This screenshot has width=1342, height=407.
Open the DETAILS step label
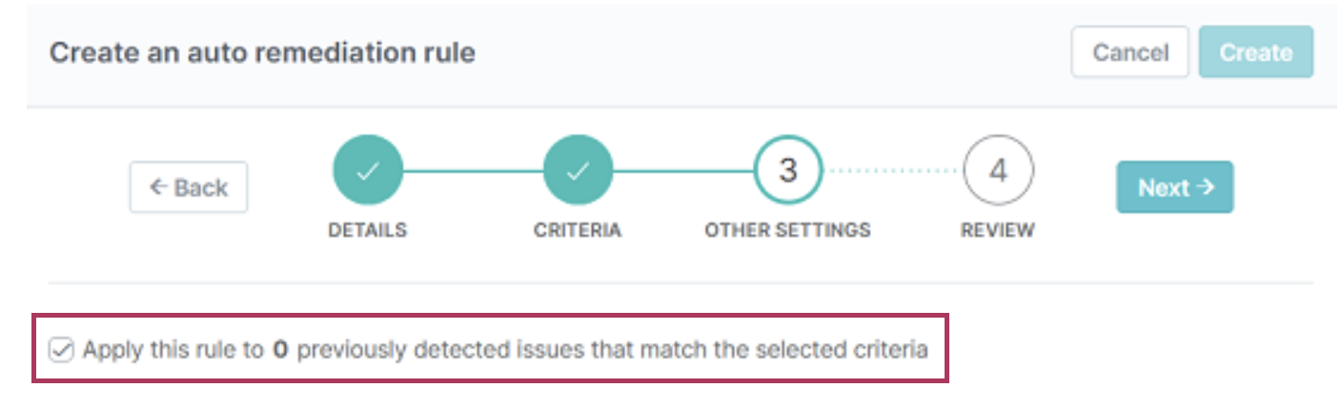(x=367, y=230)
